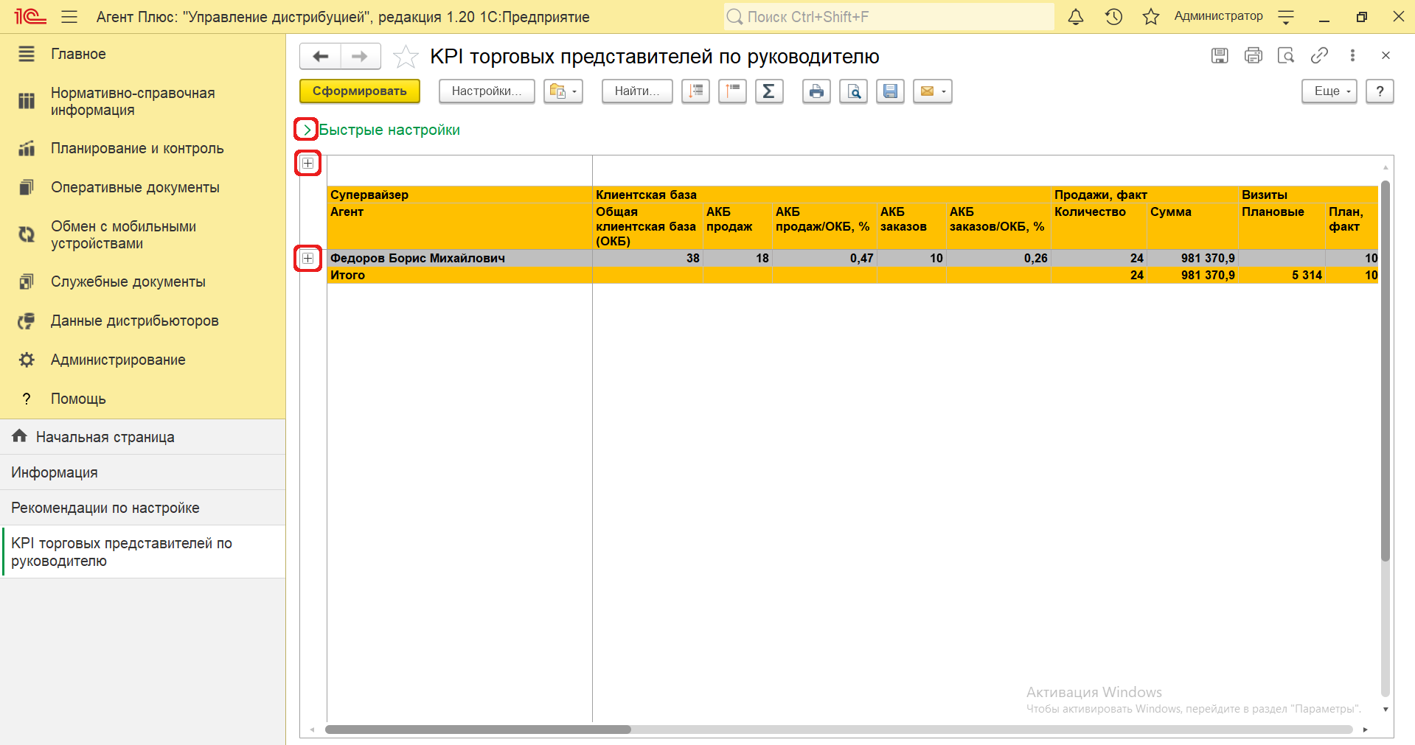Open Оперативные документы section
Viewport: 1415px width, 745px height.
pyautogui.click(x=142, y=187)
